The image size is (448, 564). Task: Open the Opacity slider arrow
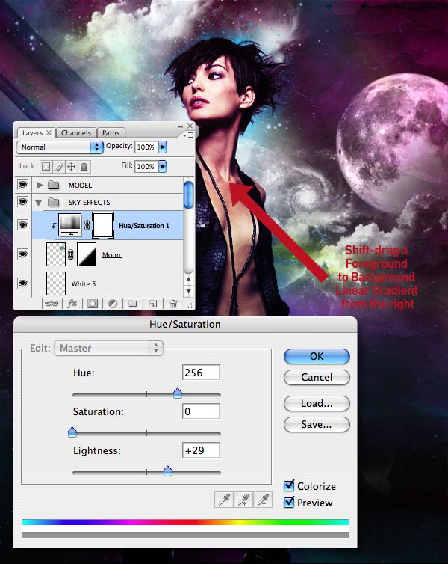[163, 147]
